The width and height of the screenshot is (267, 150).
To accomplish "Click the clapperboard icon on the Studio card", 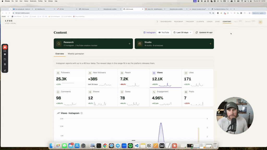I will tap(140, 44).
